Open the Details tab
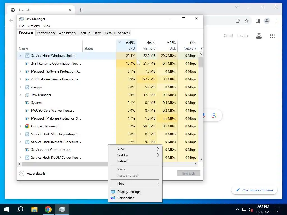Viewport: 287px width, 215px height. 110,33
